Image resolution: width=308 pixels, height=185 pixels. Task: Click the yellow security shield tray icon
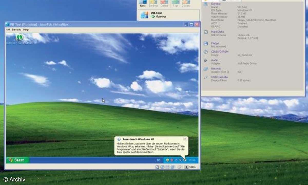167,160
